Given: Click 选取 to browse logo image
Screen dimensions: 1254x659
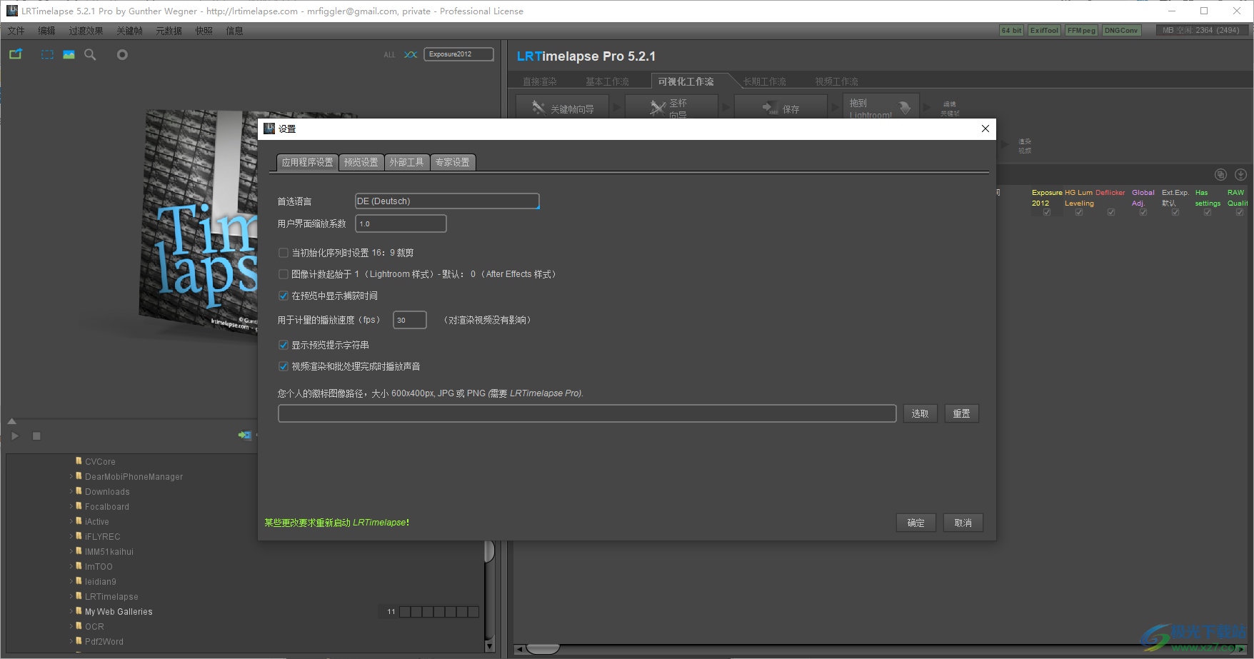Looking at the screenshot, I should tap(920, 413).
